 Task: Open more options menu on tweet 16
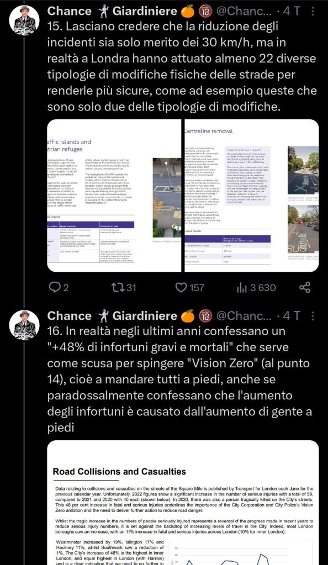pos(313,316)
